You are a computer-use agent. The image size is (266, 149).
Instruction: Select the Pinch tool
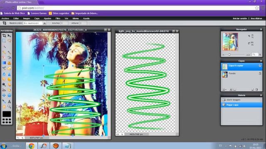pos(9,96)
